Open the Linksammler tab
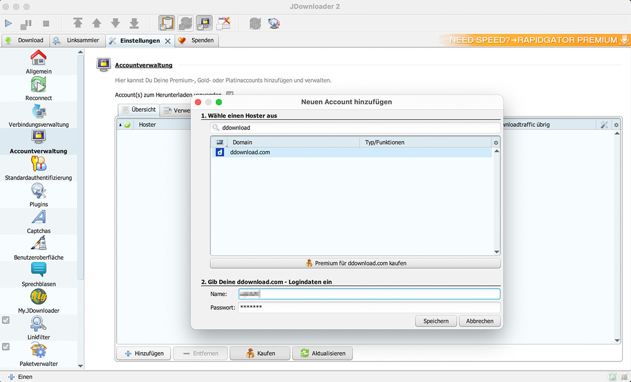Image resolution: width=631 pixels, height=382 pixels. click(77, 40)
